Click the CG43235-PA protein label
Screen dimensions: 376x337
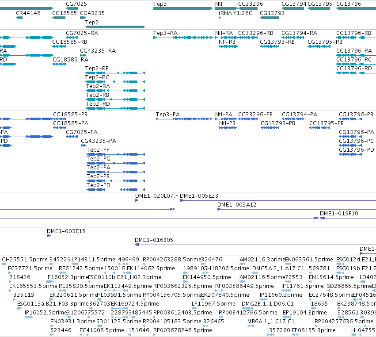(99, 141)
